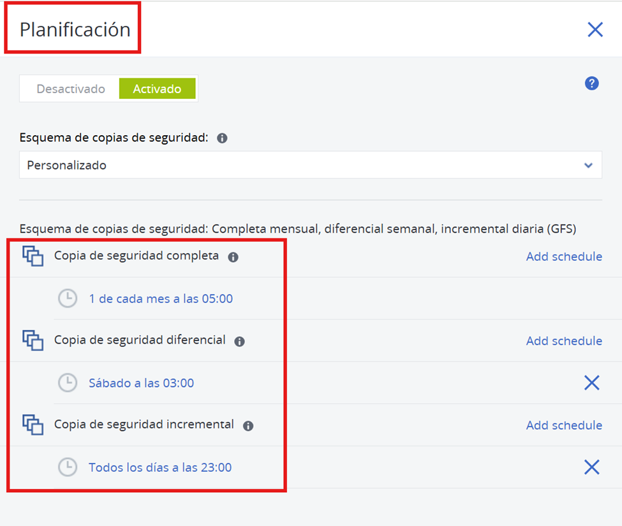The height and width of the screenshot is (526, 622).
Task: Remove the Sábado a las 03:00 schedule
Action: 591,383
